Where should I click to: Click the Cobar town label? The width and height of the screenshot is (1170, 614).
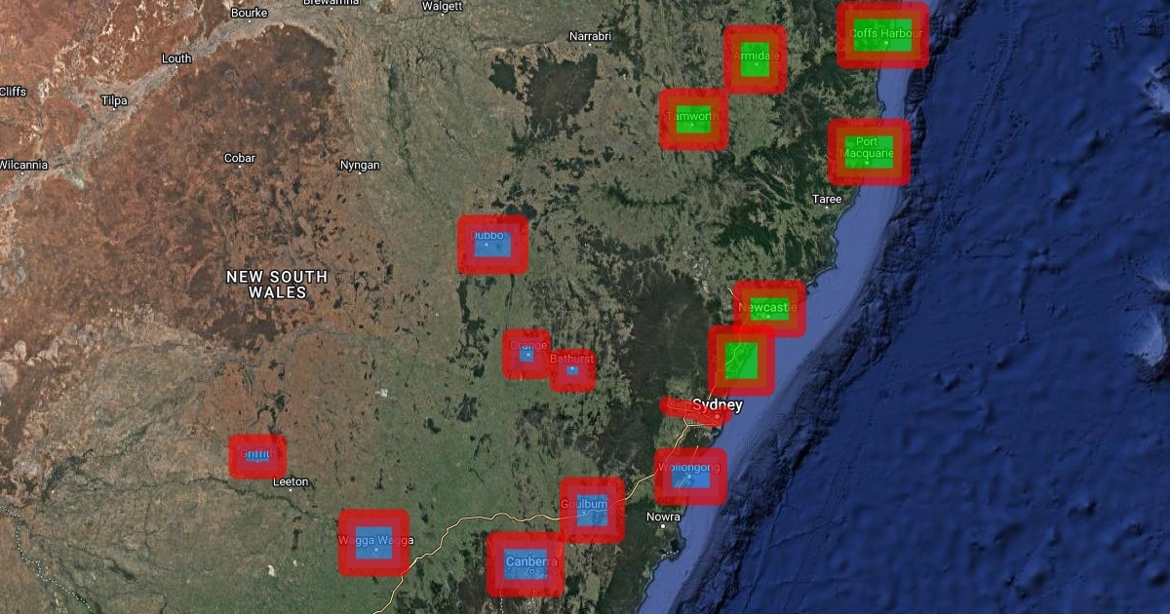(240, 158)
